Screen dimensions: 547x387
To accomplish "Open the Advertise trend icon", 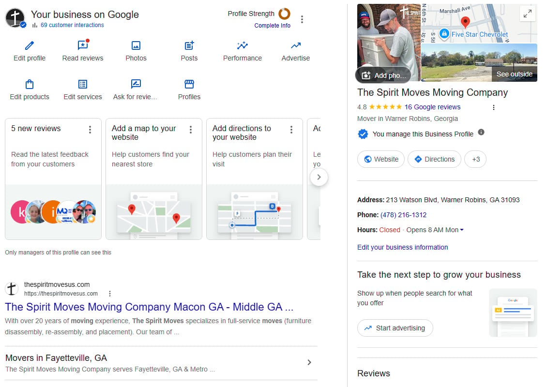I will [x=296, y=45].
